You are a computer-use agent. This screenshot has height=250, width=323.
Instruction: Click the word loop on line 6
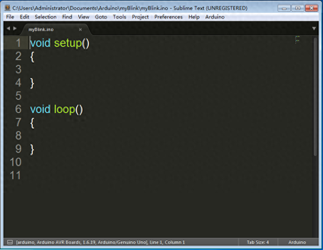pyautogui.click(x=64, y=109)
